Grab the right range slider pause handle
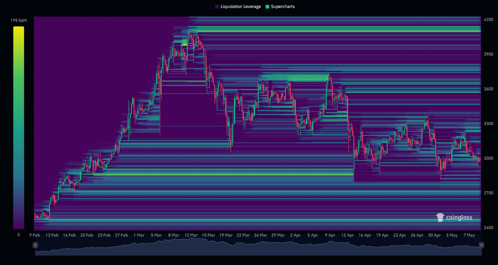The image size is (498, 265). tap(481, 245)
